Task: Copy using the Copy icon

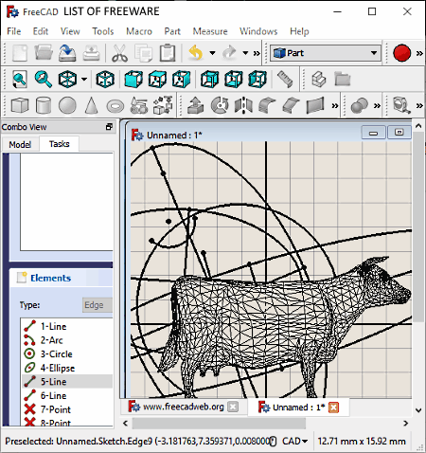Action: 144,53
